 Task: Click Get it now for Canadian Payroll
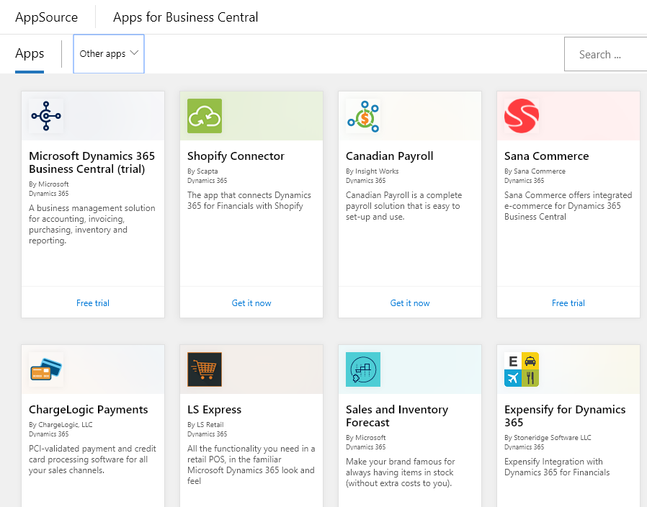(x=410, y=302)
